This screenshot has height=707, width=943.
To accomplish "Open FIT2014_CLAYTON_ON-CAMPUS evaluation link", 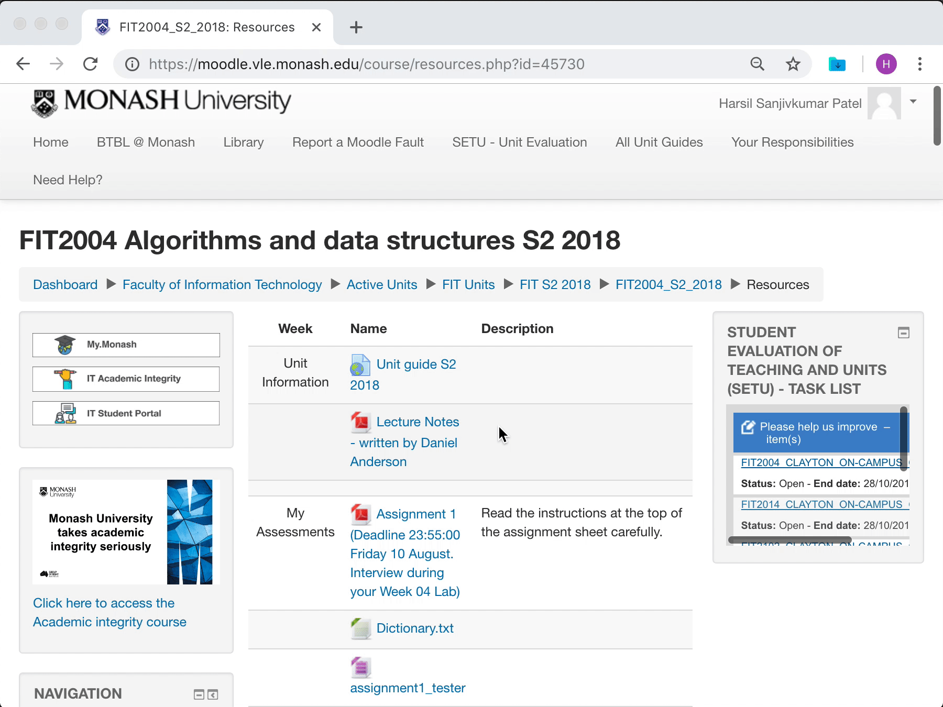I will click(x=825, y=505).
